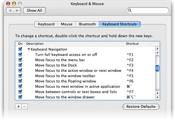This screenshot has width=175, height=123.
Task: Switch to the Mouse tab
Action: pos(67,24)
